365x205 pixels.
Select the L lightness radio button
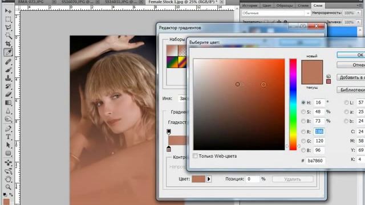click(x=346, y=102)
